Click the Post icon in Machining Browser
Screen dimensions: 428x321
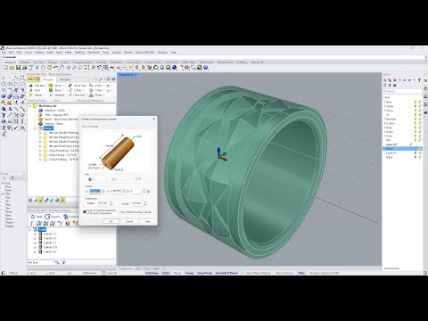click(31, 90)
